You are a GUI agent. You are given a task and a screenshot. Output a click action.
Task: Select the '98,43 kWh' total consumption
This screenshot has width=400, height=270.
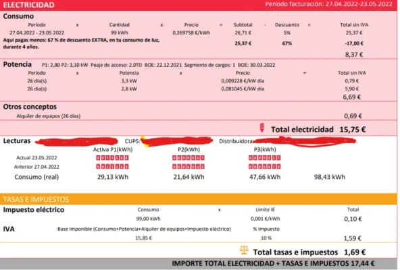330,177
